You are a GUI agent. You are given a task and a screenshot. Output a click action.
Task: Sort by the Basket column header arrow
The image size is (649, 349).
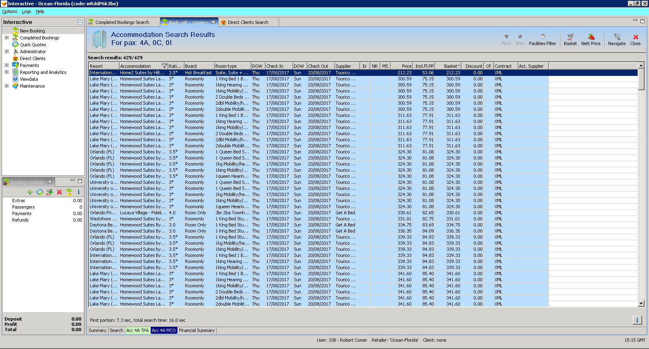point(459,66)
